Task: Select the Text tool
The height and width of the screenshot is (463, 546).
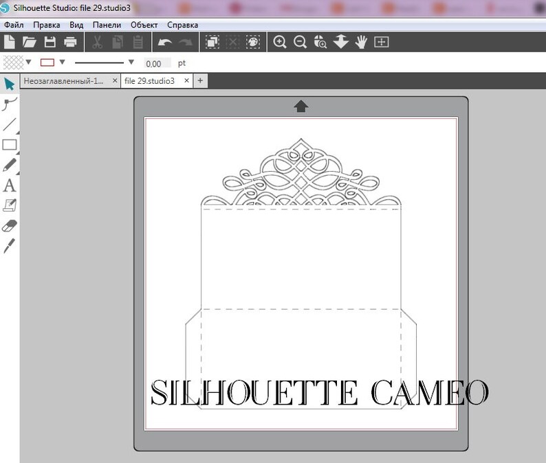Action: 10,185
